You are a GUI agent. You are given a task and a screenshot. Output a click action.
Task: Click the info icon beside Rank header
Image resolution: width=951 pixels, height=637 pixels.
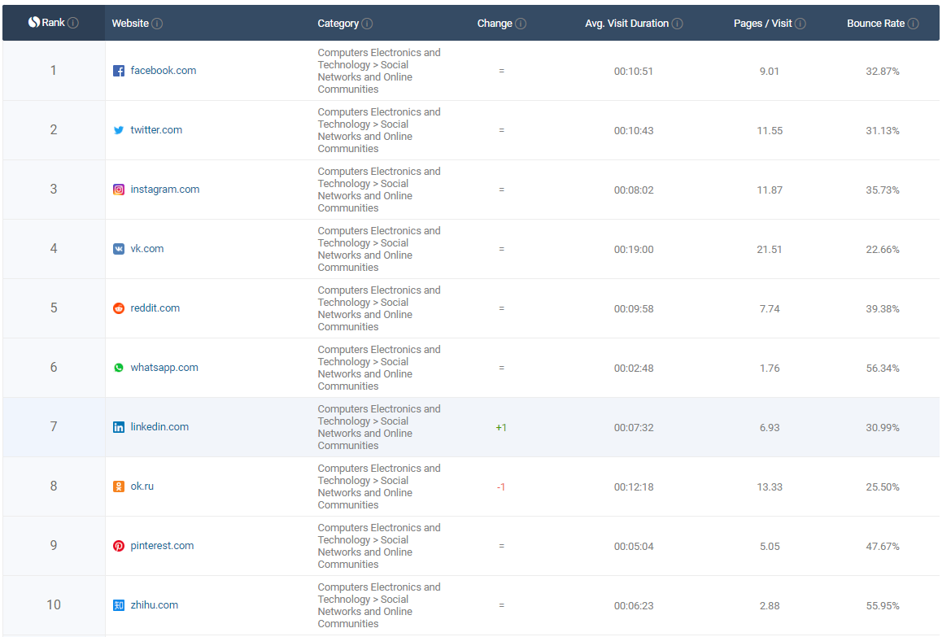(73, 23)
